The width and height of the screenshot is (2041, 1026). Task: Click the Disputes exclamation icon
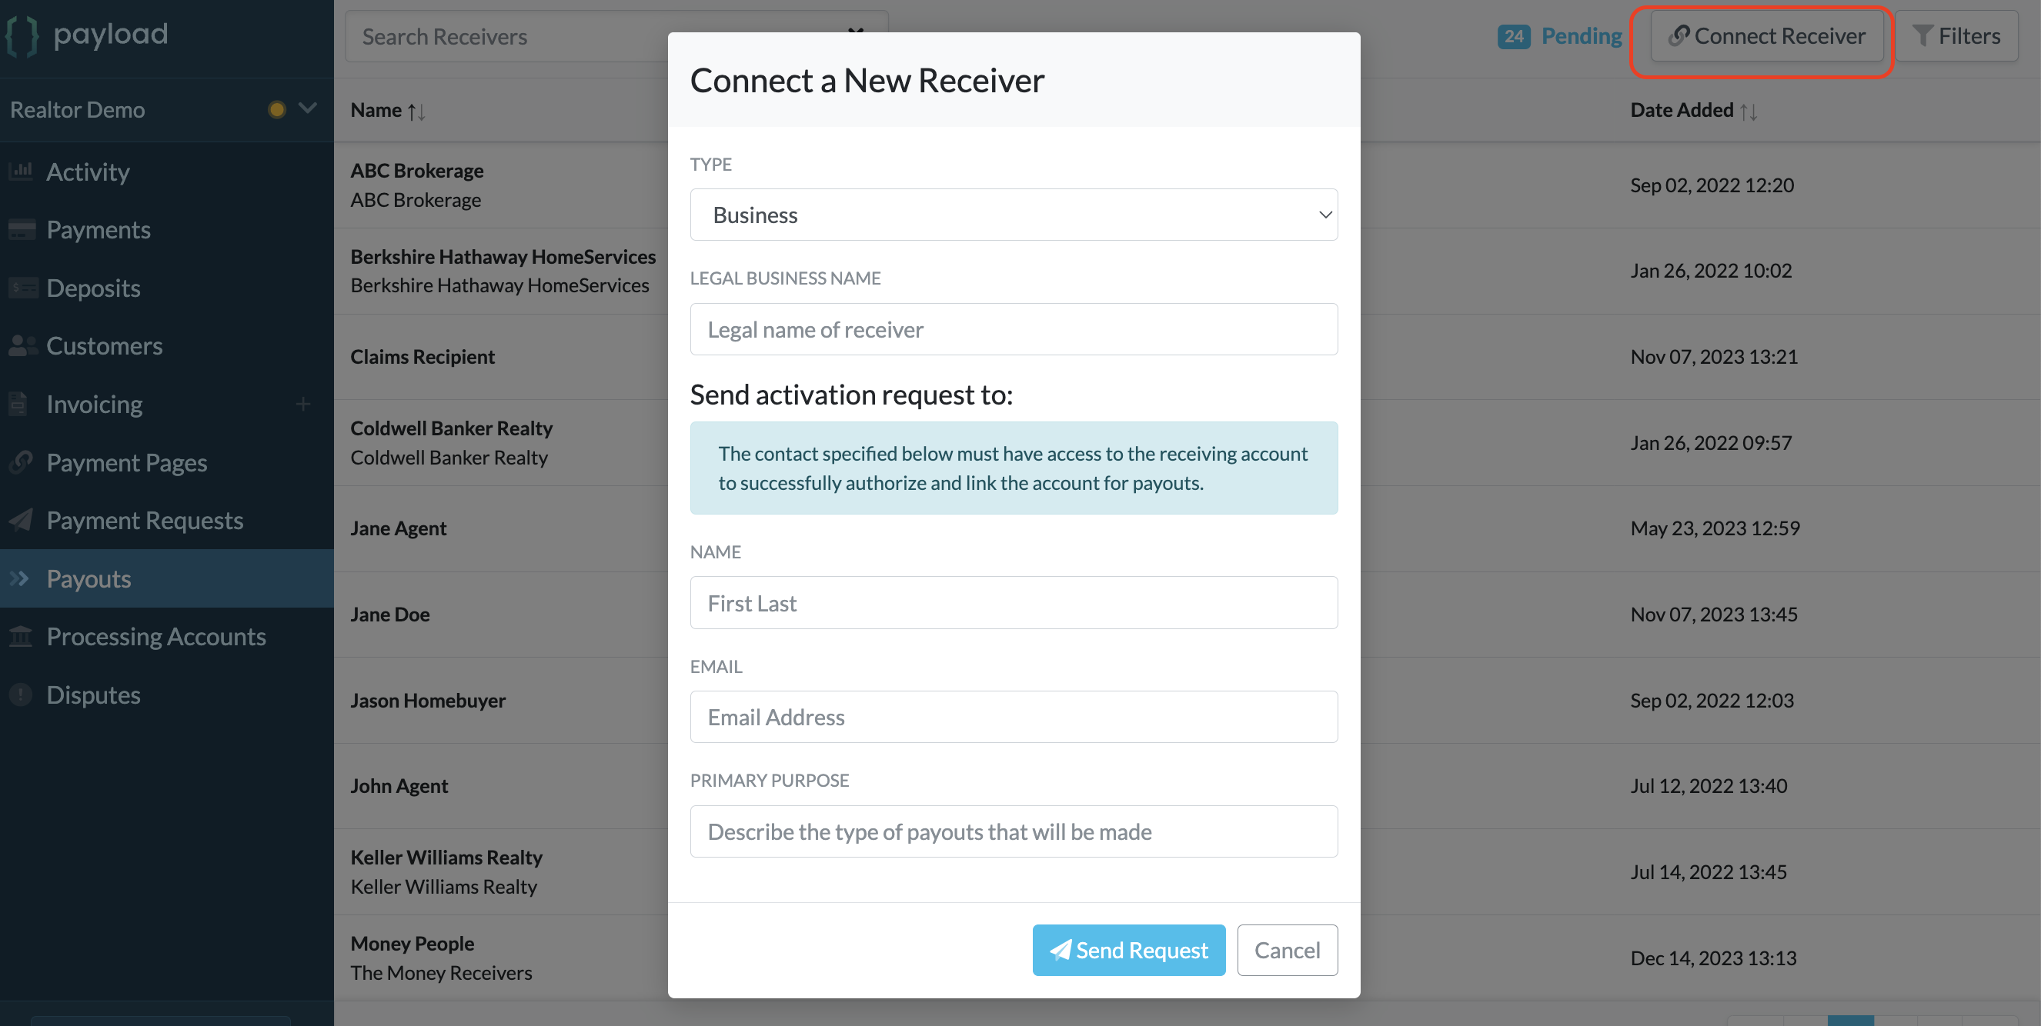coord(21,695)
